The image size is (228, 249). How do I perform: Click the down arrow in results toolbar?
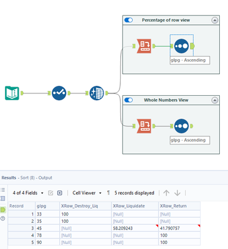[177, 193]
